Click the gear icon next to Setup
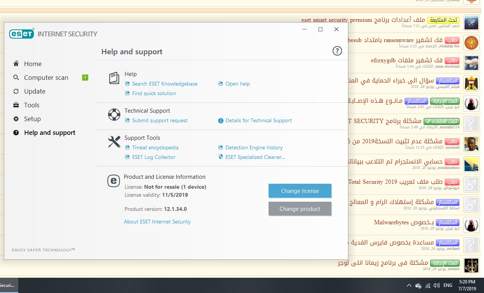Image resolution: width=484 pixels, height=293 pixels. 16,119
